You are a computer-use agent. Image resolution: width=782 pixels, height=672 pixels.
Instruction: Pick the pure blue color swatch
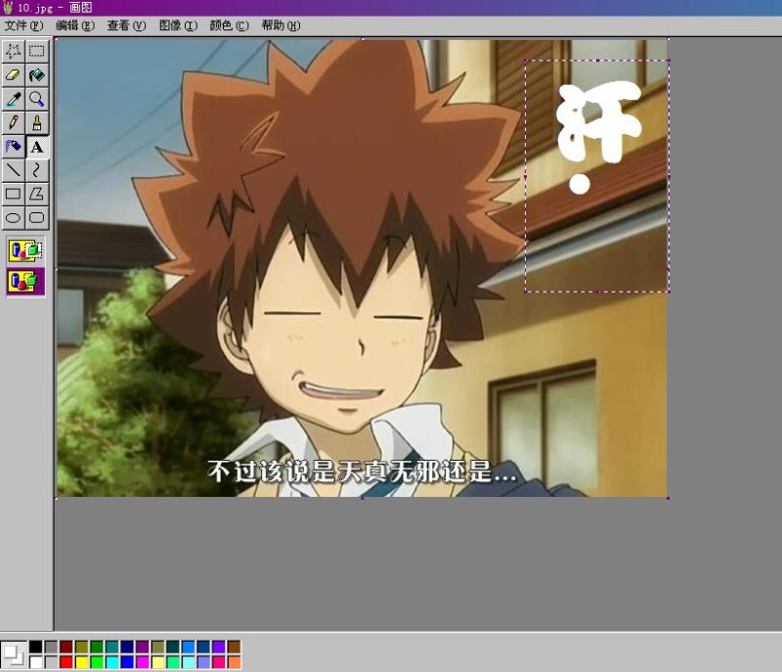(x=127, y=662)
